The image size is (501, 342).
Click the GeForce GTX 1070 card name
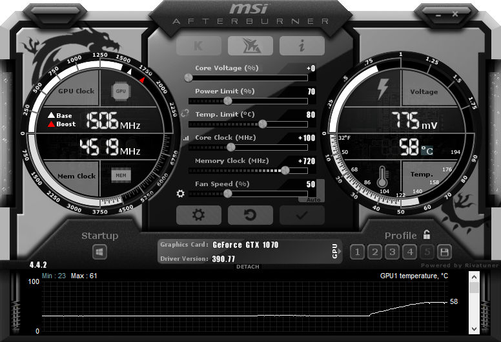click(x=245, y=245)
